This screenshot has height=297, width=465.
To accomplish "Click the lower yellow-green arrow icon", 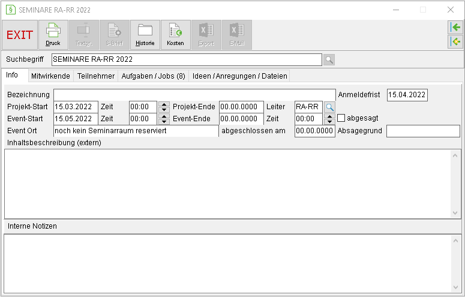I will (455, 41).
